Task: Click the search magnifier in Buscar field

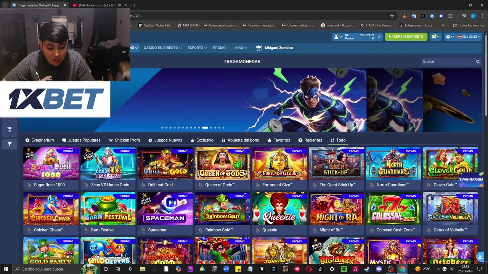Action: coord(478,61)
